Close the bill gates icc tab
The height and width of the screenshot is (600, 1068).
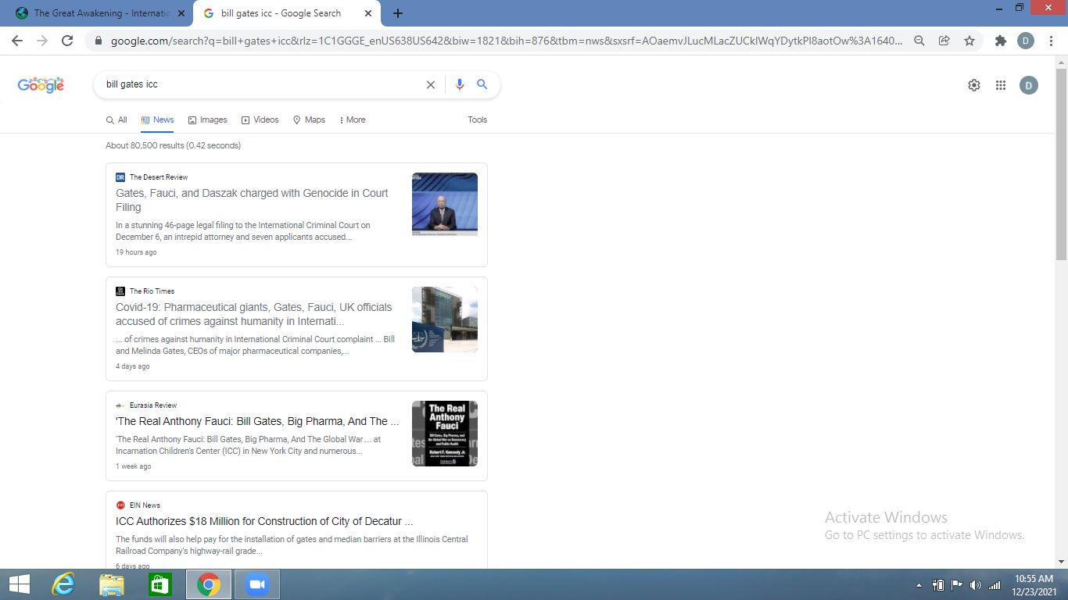(x=368, y=13)
